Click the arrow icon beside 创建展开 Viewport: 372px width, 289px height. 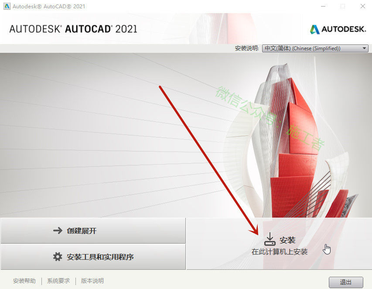tap(58, 231)
